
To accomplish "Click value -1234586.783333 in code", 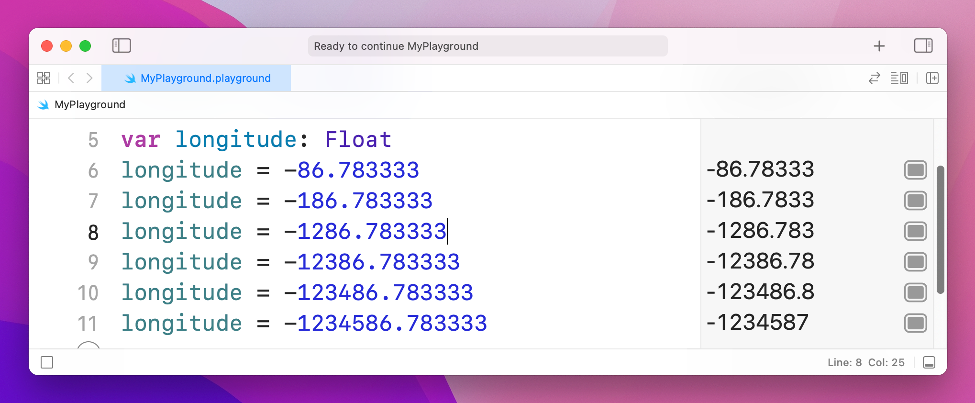I will (385, 324).
